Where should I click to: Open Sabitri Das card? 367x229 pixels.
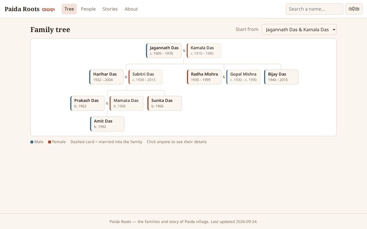click(x=146, y=77)
